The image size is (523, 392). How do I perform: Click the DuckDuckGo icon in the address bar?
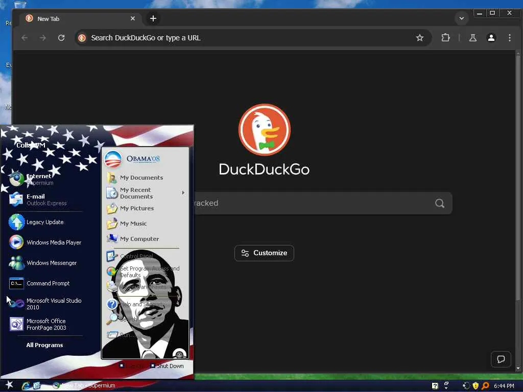point(82,38)
